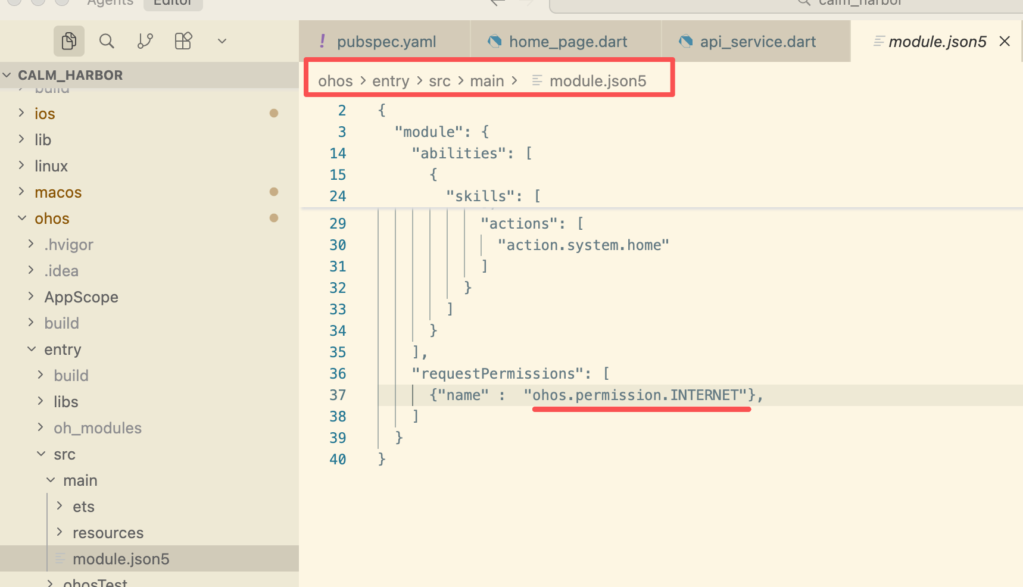This screenshot has width=1023, height=587.
Task: Open the Explorer view icon
Action: pos(69,41)
